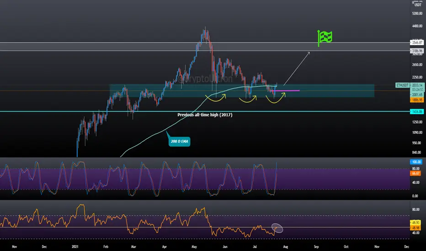Screen dimensions: 426x251
Task: Click the Aug label on the time axis
Action: (x=286, y=246)
